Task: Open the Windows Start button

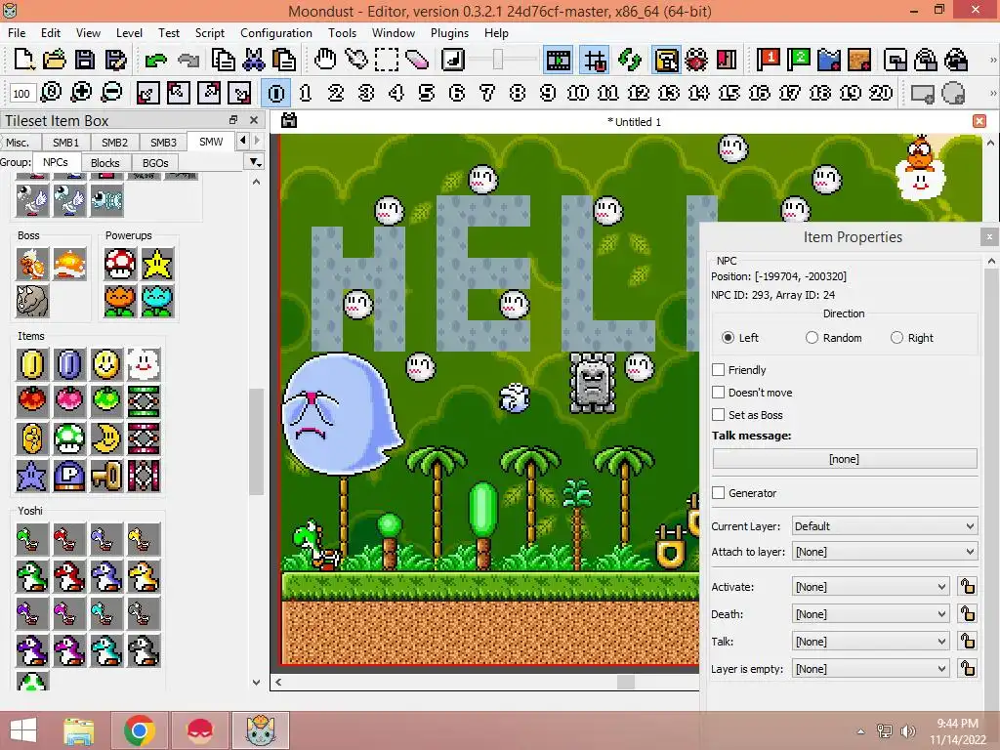Action: click(23, 730)
